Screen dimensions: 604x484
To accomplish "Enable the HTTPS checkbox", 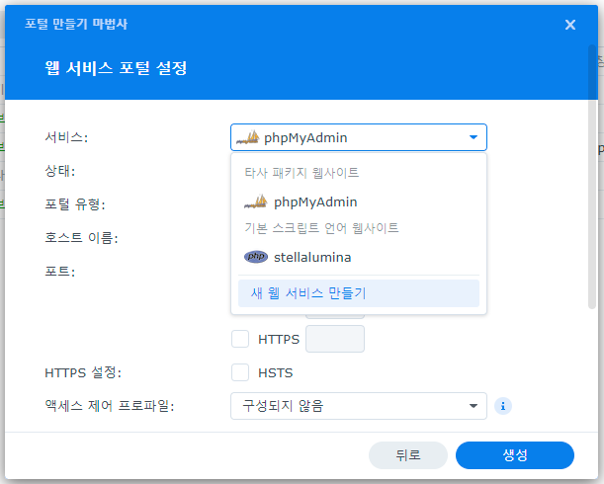I will (240, 339).
